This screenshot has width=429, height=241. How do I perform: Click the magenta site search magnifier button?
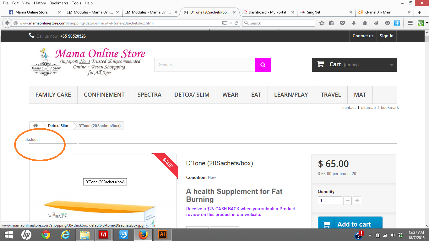263,65
